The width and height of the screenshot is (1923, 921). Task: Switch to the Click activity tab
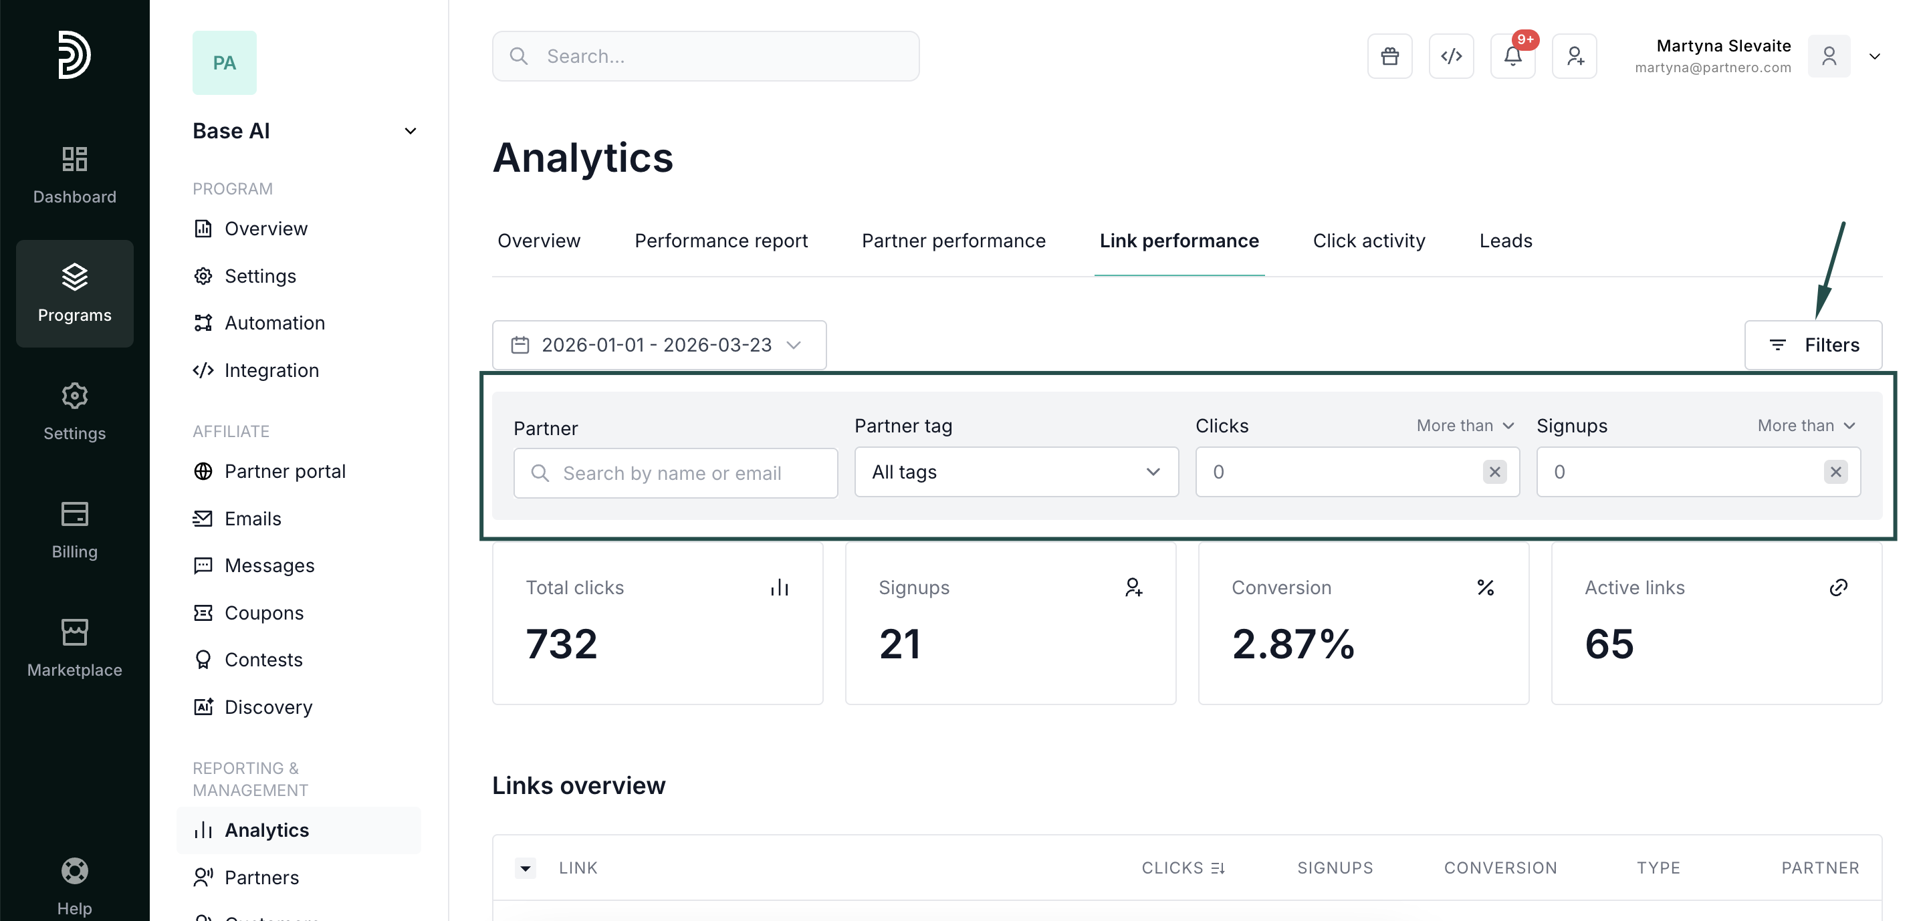[x=1368, y=241]
